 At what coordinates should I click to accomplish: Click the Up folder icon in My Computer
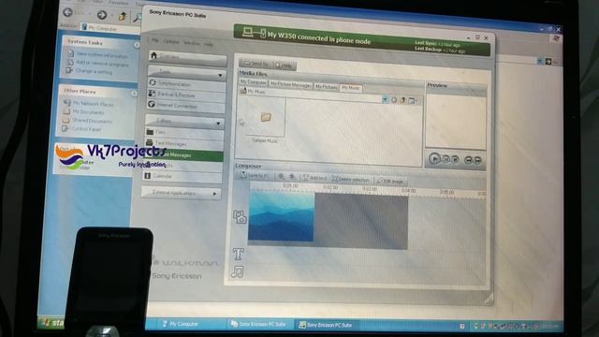pyautogui.click(x=123, y=17)
